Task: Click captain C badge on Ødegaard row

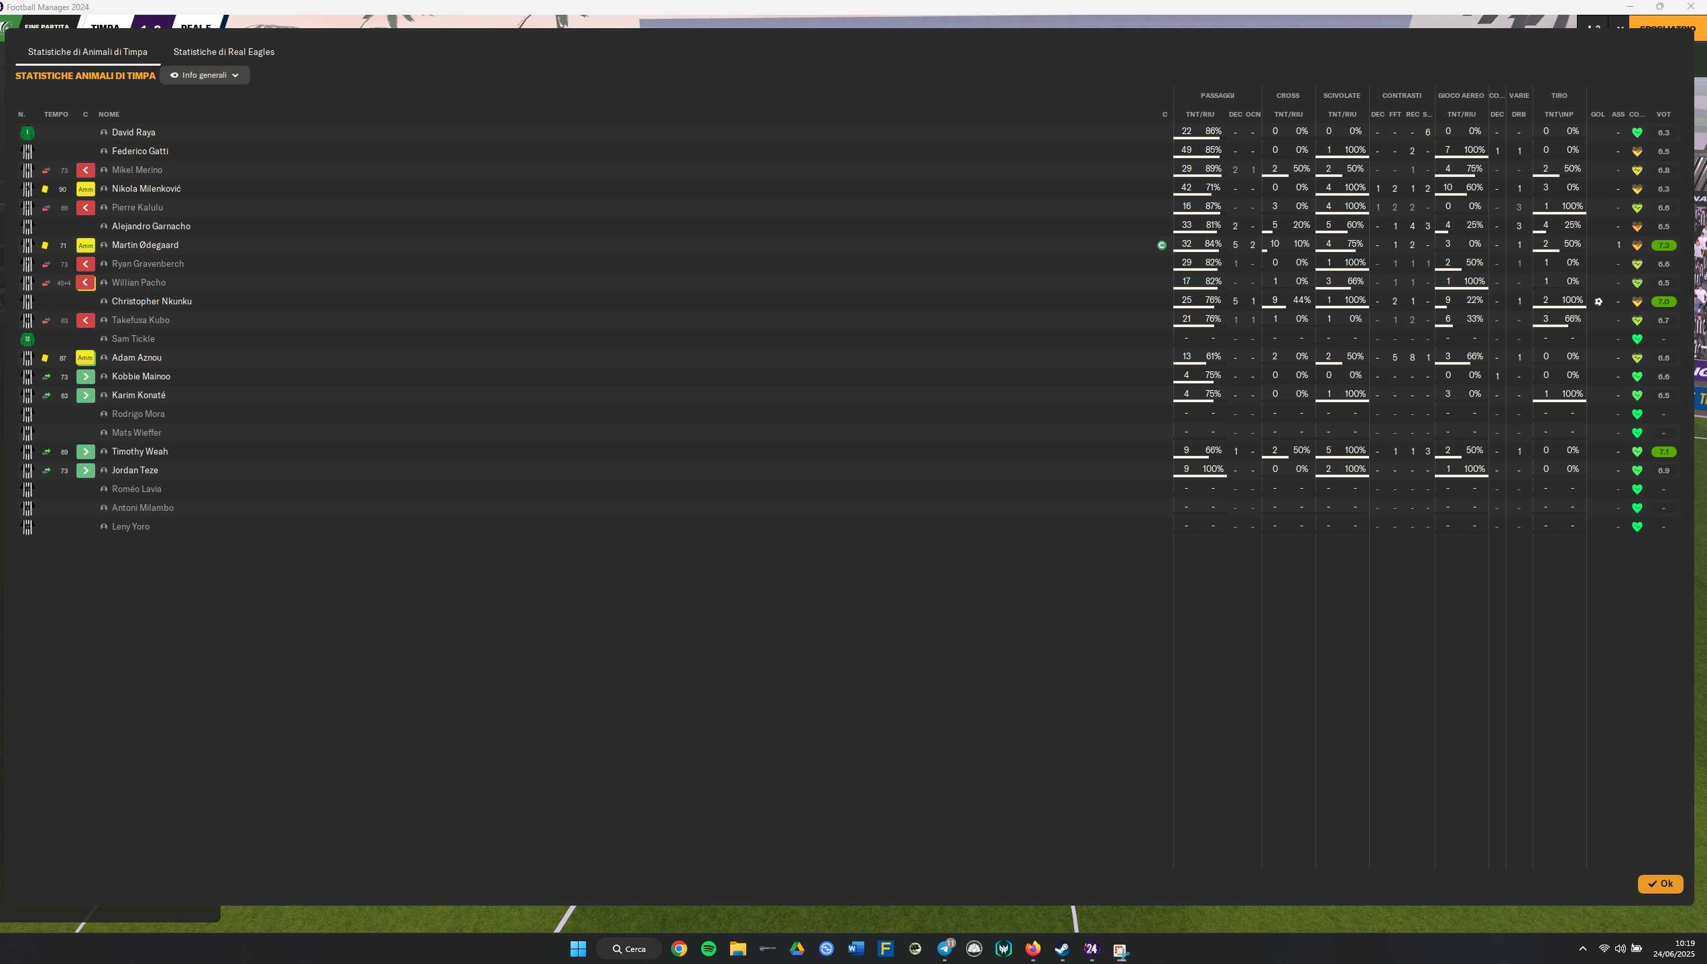Action: (1162, 245)
